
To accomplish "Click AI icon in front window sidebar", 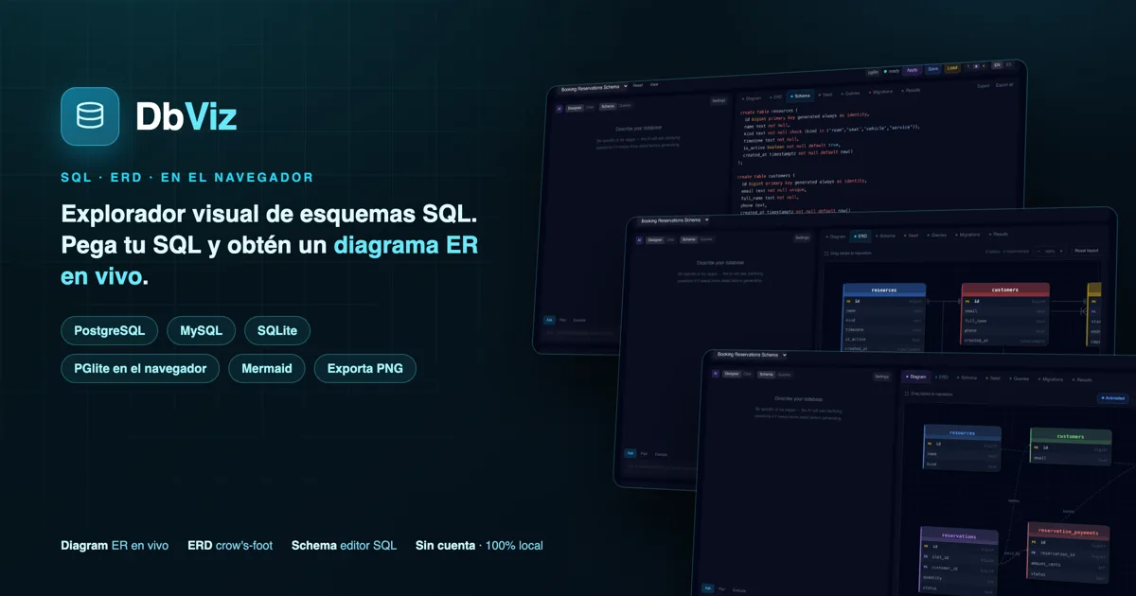I will pos(716,374).
